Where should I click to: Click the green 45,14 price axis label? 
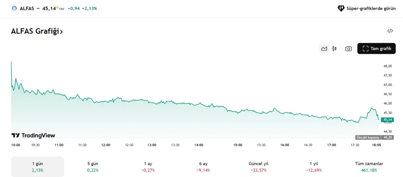click(x=387, y=120)
